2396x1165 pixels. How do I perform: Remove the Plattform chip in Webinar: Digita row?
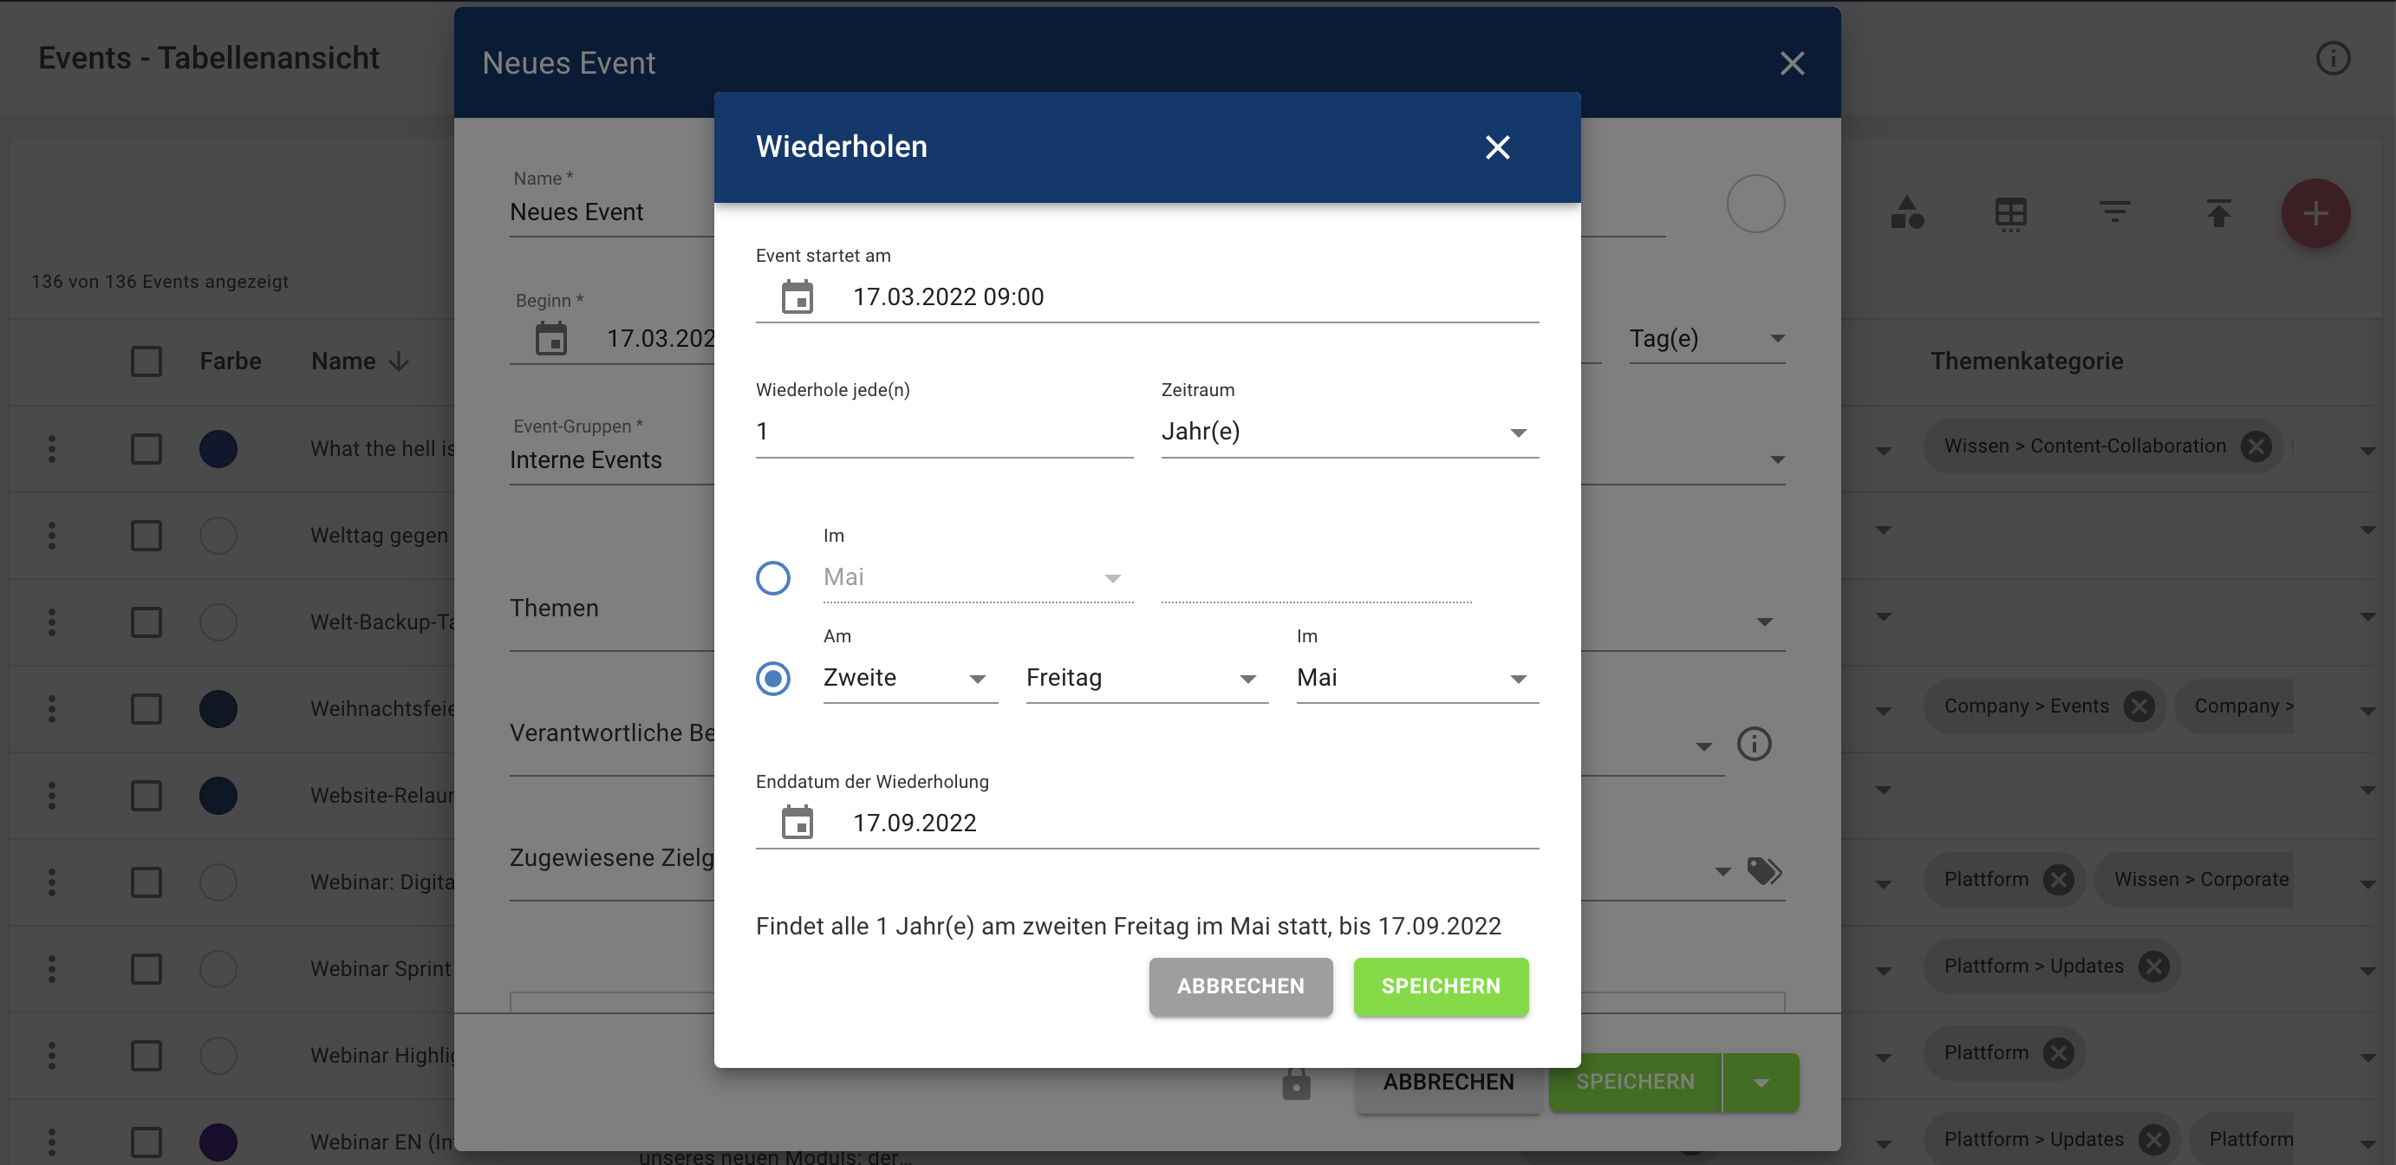(2057, 880)
